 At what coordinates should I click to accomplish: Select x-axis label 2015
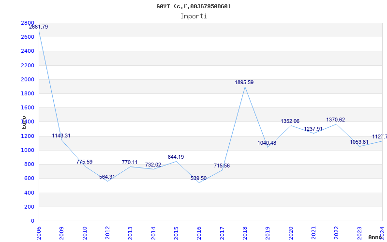[x=176, y=233]
